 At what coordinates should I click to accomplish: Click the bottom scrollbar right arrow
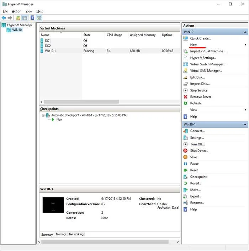pos(178,242)
